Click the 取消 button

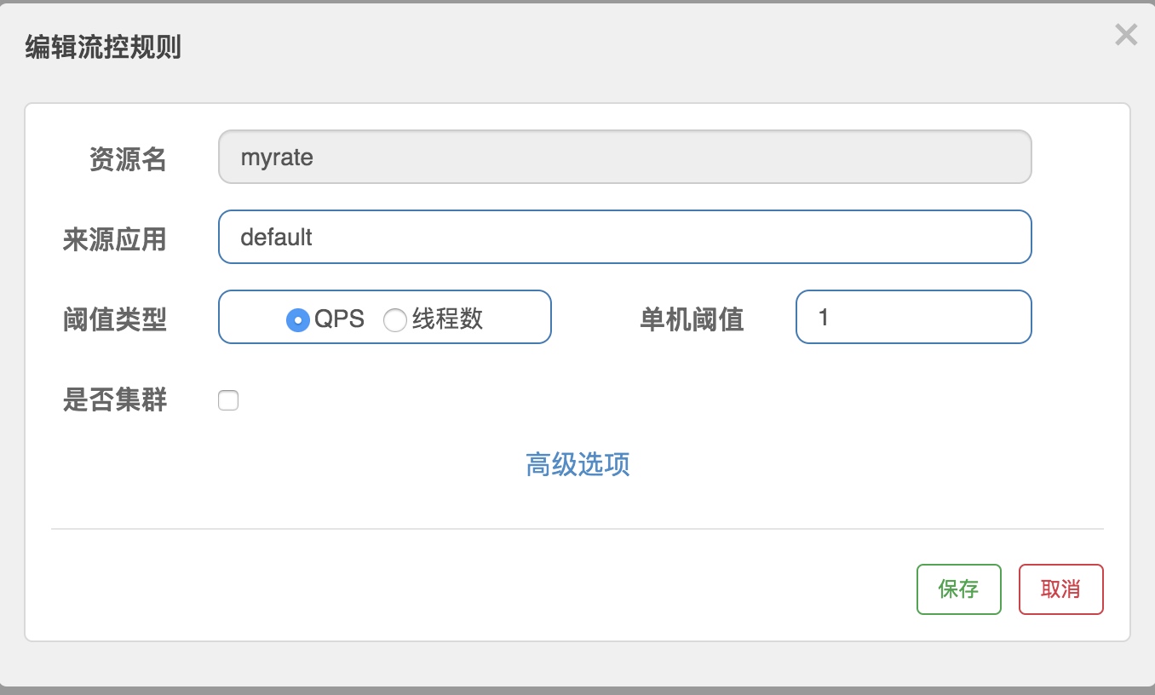tap(1060, 589)
